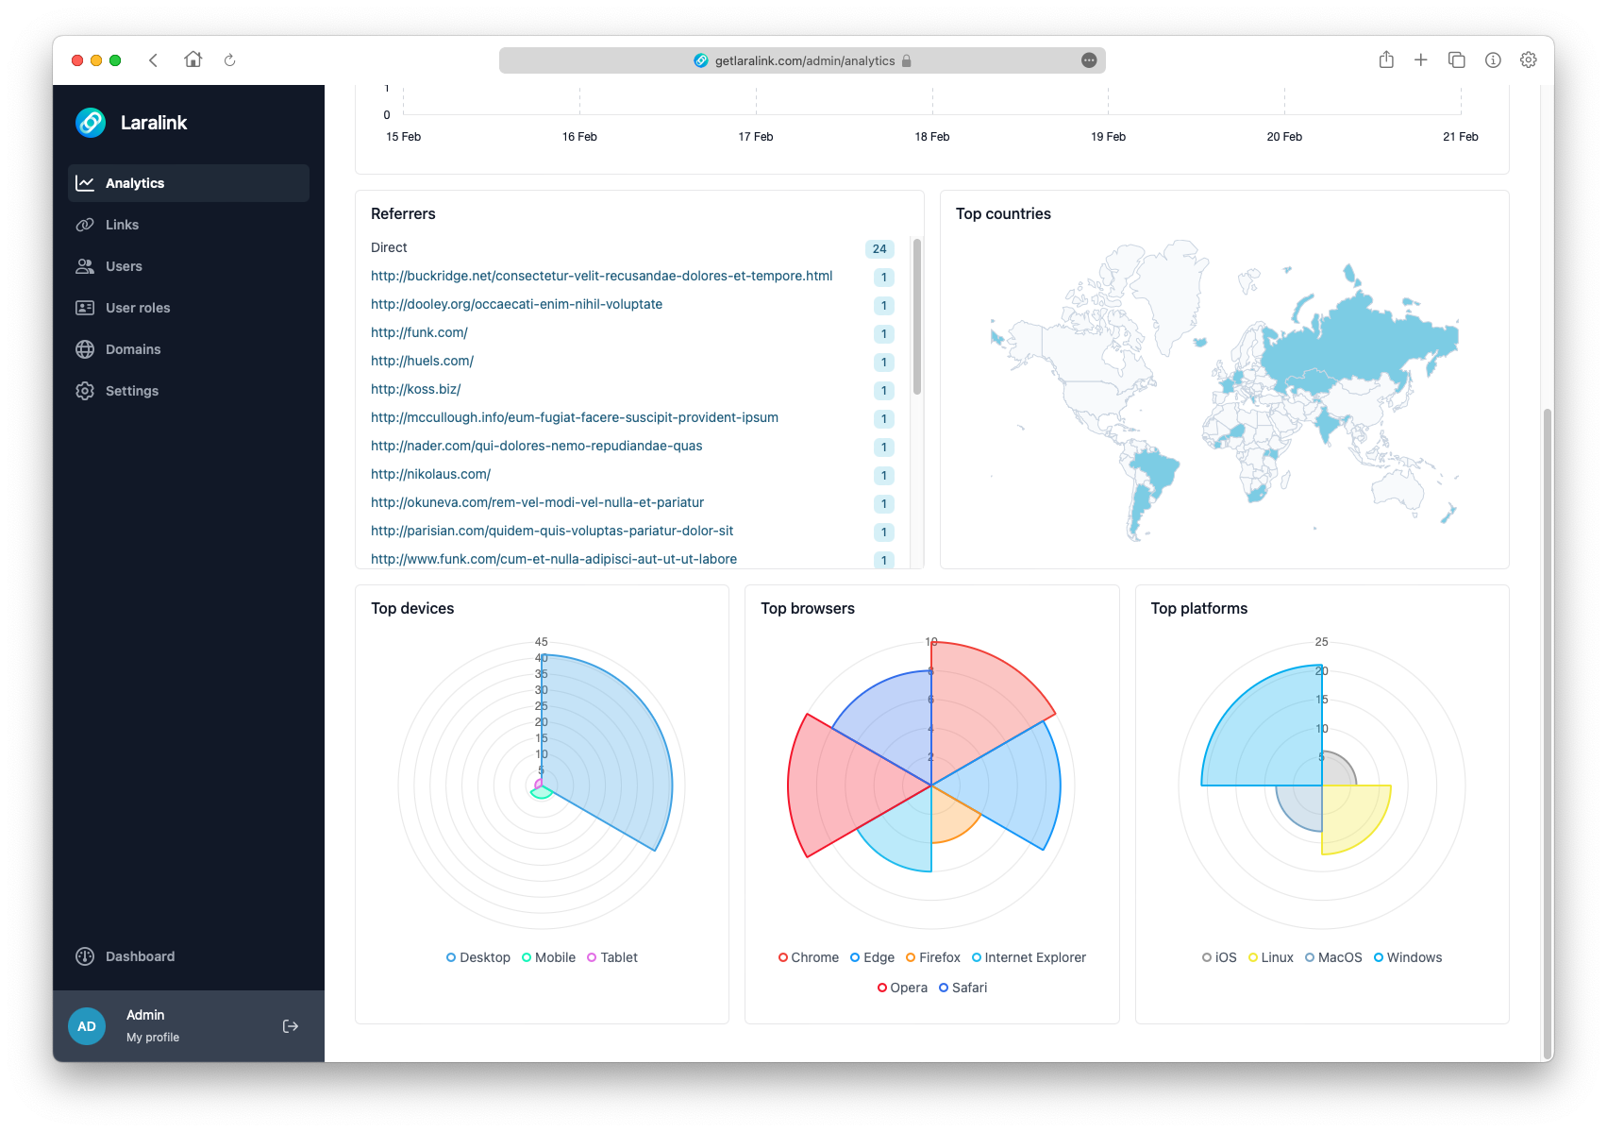This screenshot has width=1607, height=1132.
Task: Toggle the Safari legend in Top browsers
Action: pos(963,988)
